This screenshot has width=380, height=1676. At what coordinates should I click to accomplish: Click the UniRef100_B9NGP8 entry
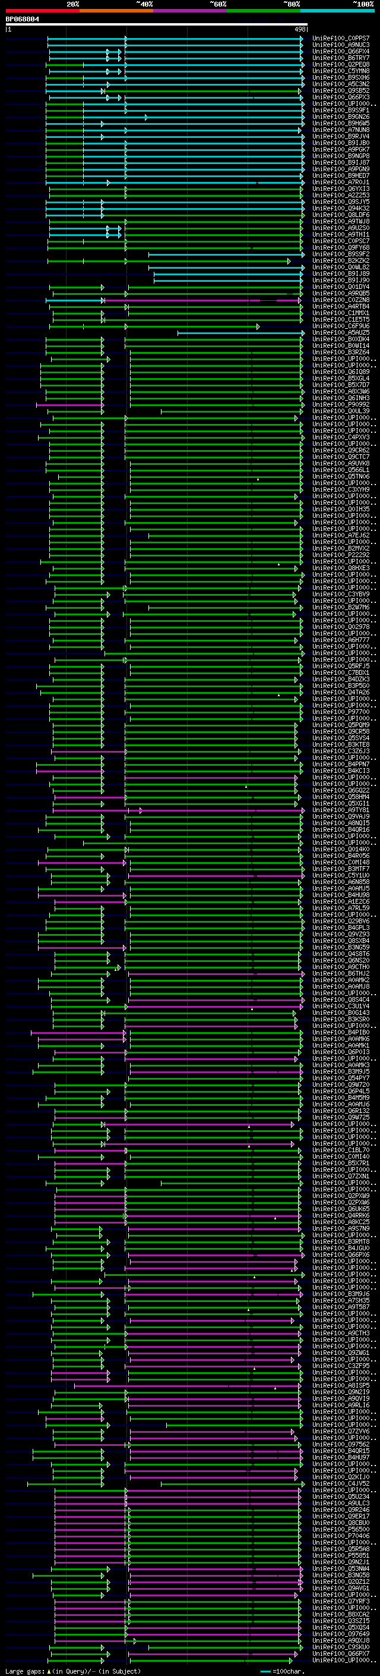(341, 156)
